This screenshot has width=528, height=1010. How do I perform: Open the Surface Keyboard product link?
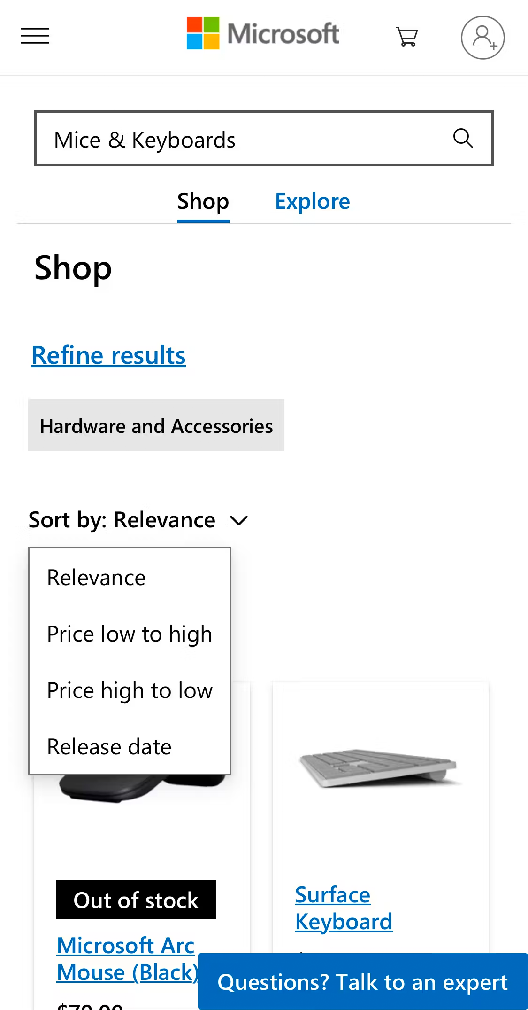coord(344,908)
